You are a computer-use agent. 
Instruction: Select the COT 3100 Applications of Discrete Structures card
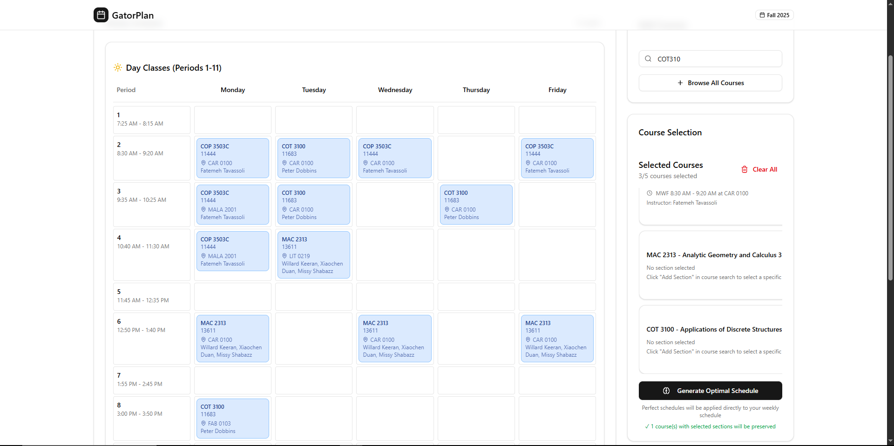711,339
